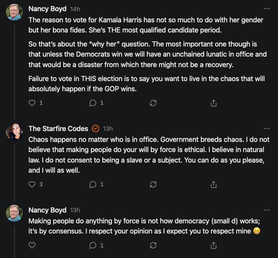This screenshot has width=278, height=258.
Task: Click The Starfire Codes avatar picture
Action: point(14,131)
